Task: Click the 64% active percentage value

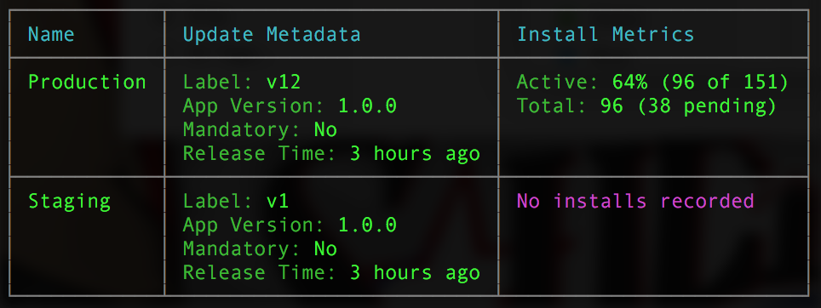Action: 630,82
